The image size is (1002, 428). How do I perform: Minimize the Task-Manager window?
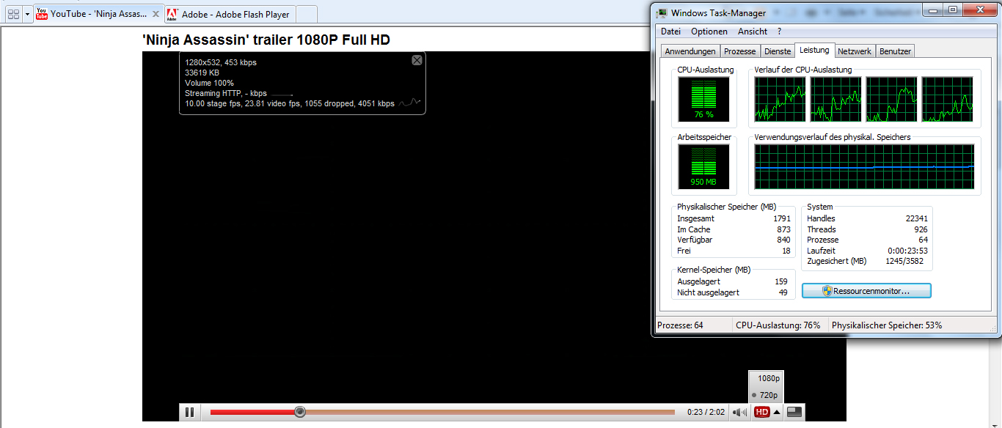click(x=934, y=10)
